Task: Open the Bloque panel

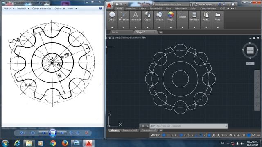Action: 159,16
